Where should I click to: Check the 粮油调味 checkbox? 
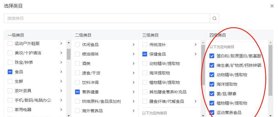click(x=77, y=54)
